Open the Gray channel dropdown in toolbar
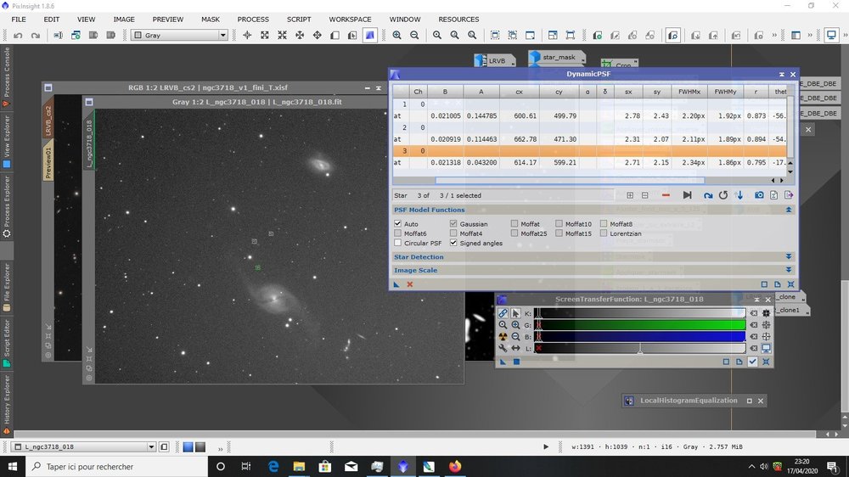 coord(223,35)
